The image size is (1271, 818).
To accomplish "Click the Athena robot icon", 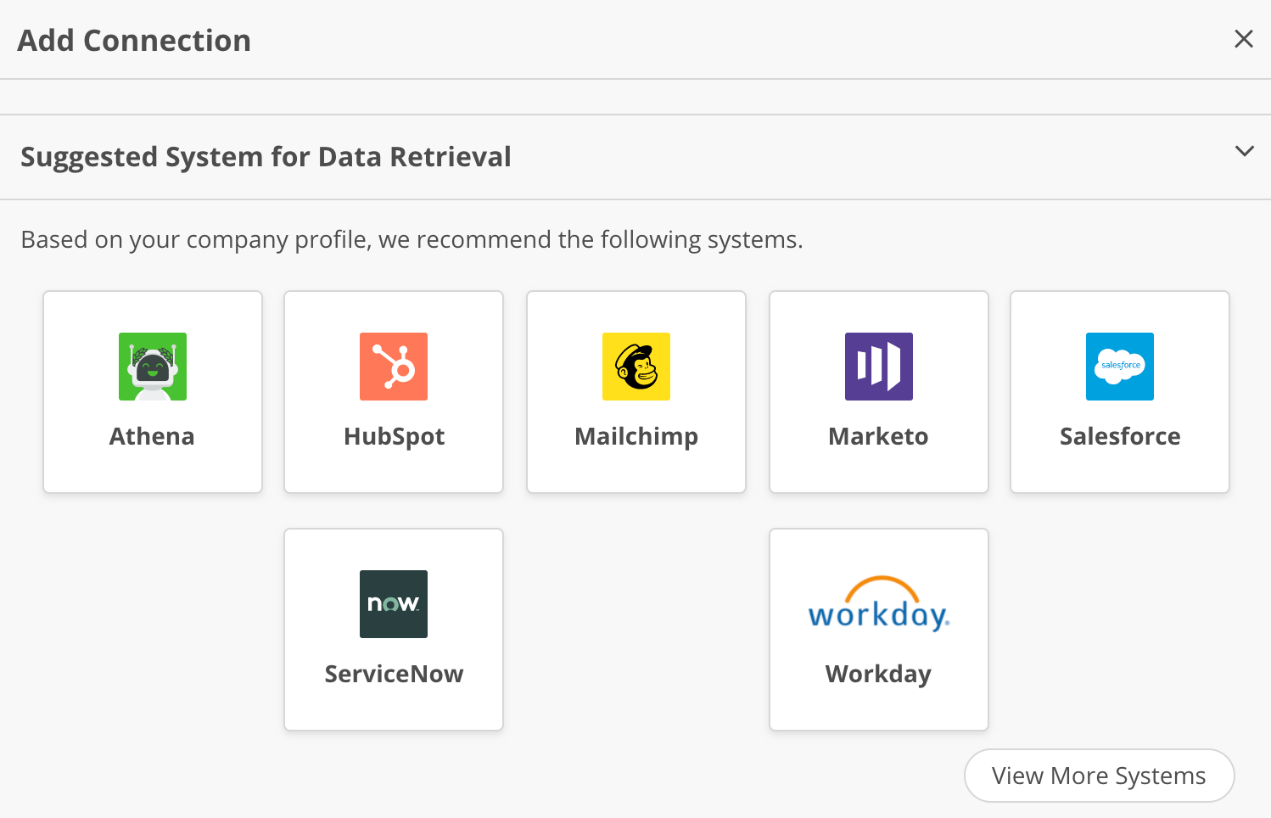I will coord(153,367).
